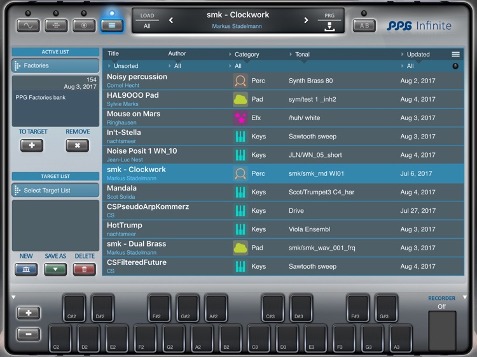The image size is (477, 357).
Task: Add preset to target with plus button
Action: [x=32, y=145]
